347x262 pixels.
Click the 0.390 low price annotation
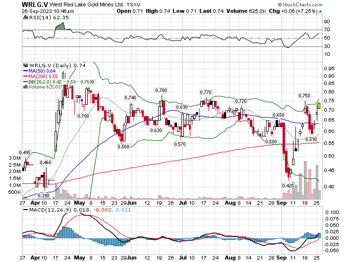pyautogui.click(x=44, y=196)
